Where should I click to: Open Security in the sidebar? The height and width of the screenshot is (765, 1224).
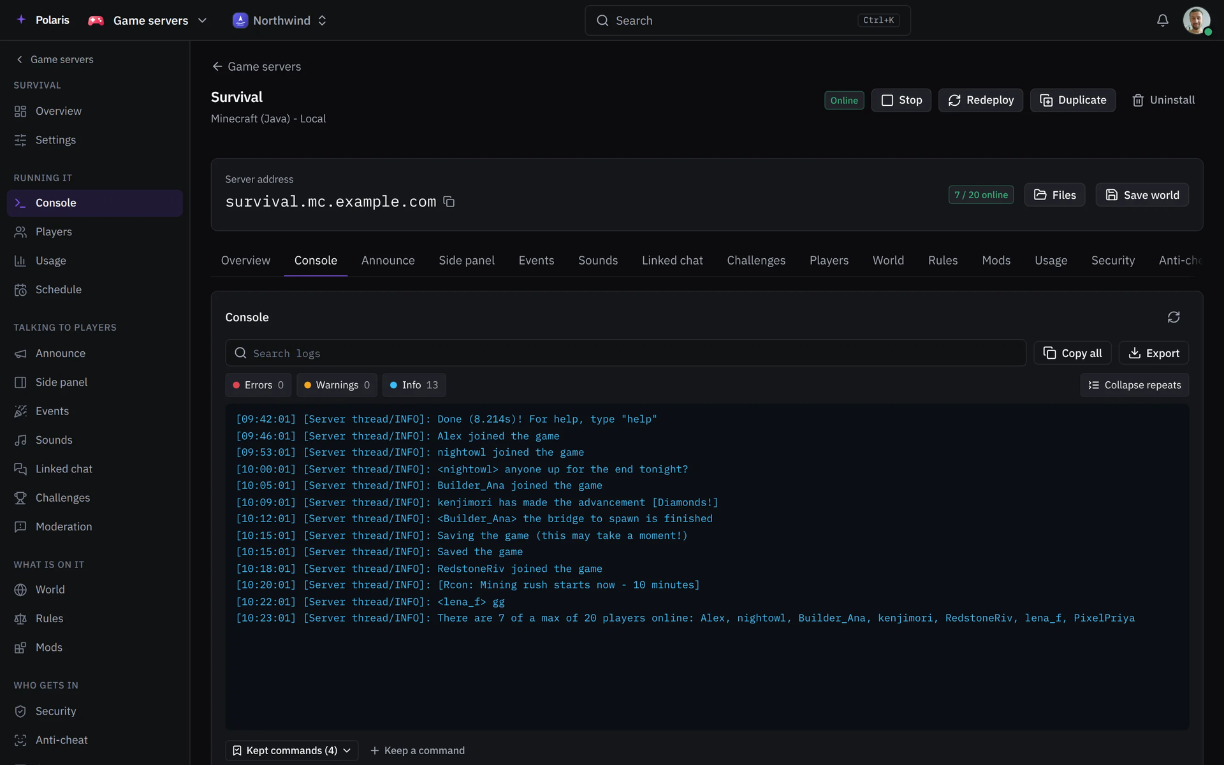[x=95, y=711]
